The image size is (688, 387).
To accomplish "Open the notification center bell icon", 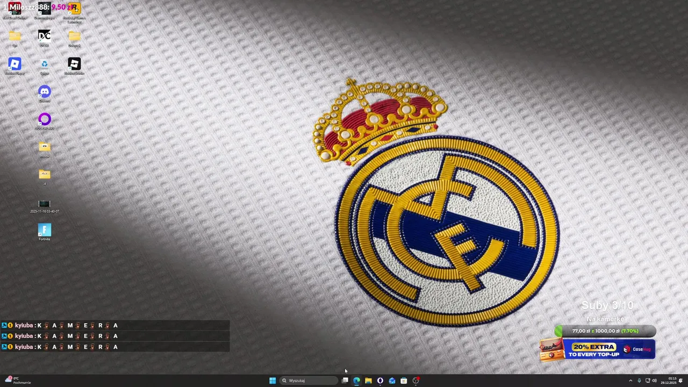I will [681, 381].
